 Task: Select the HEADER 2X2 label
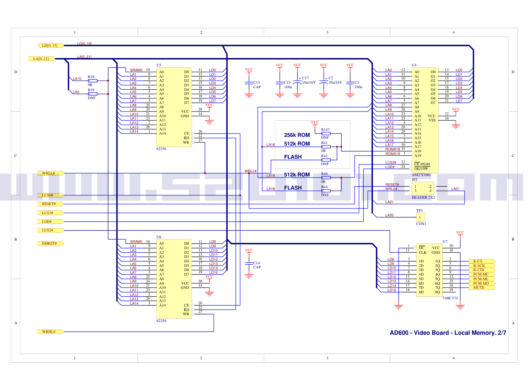423,198
